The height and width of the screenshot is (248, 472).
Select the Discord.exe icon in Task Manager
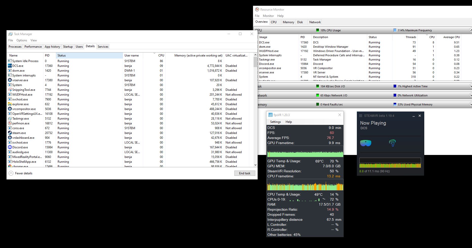(10, 147)
